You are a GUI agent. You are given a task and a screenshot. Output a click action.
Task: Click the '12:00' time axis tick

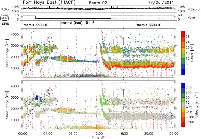98,134
